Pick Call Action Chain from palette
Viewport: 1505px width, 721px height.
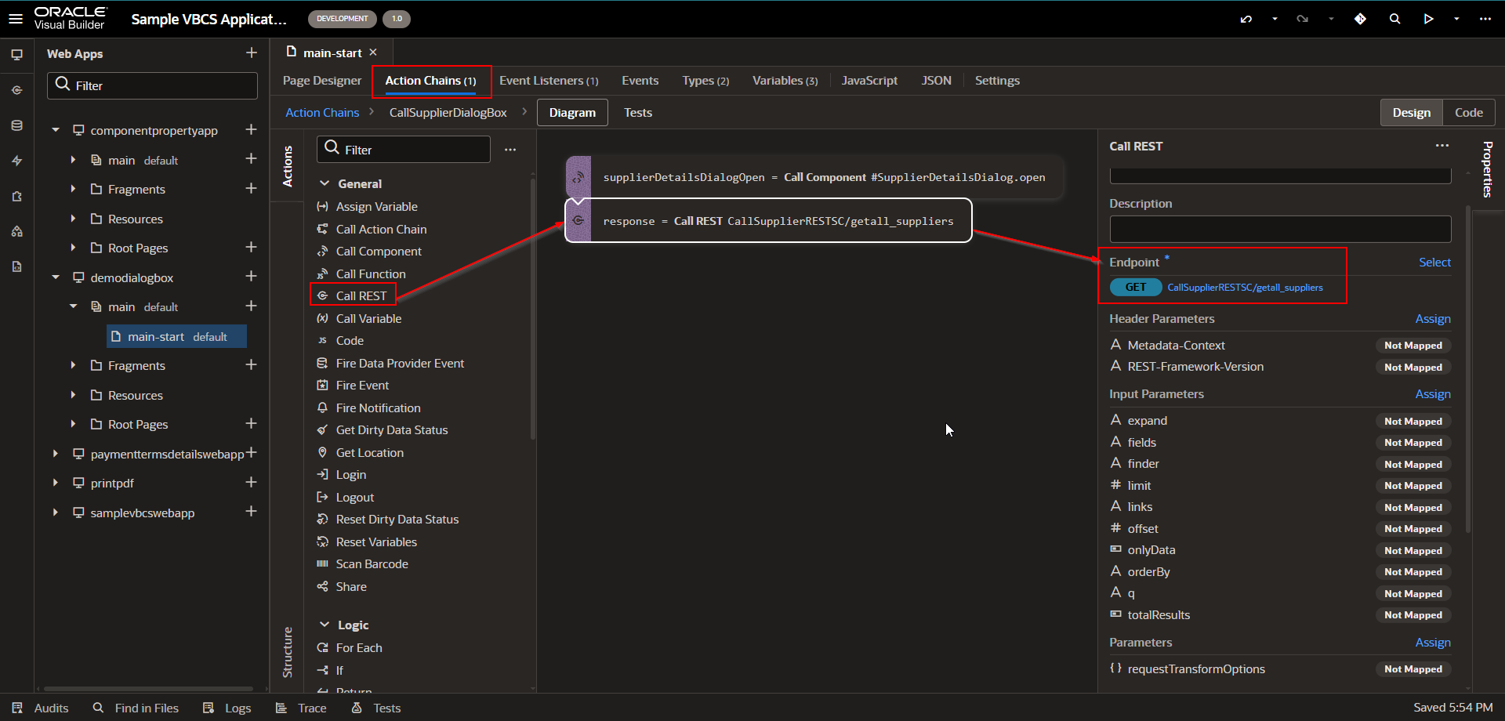click(381, 230)
